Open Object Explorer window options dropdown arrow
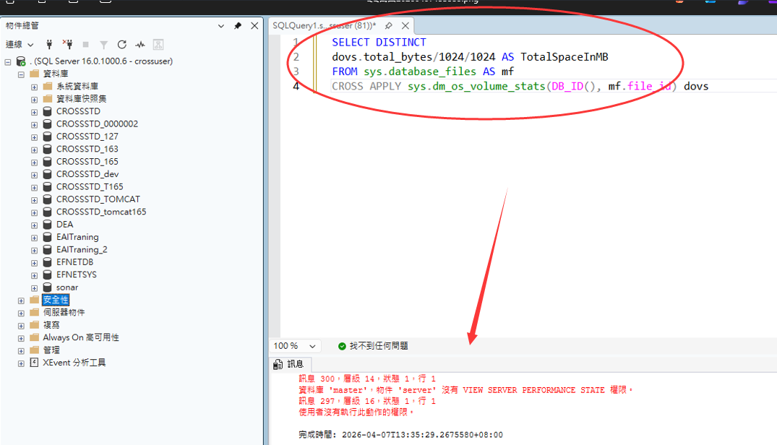The width and height of the screenshot is (777, 445). (x=221, y=26)
